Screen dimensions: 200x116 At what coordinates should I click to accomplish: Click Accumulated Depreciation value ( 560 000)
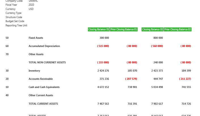pos(157,46)
